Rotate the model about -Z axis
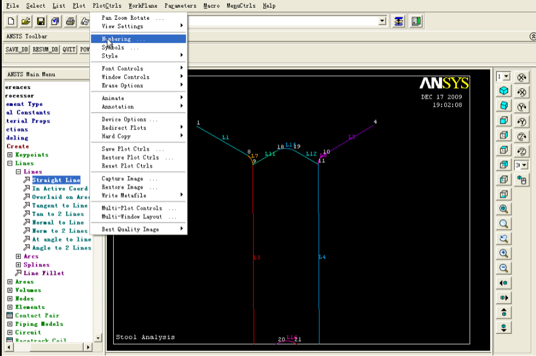This screenshot has height=356, width=536. [x=521, y=151]
